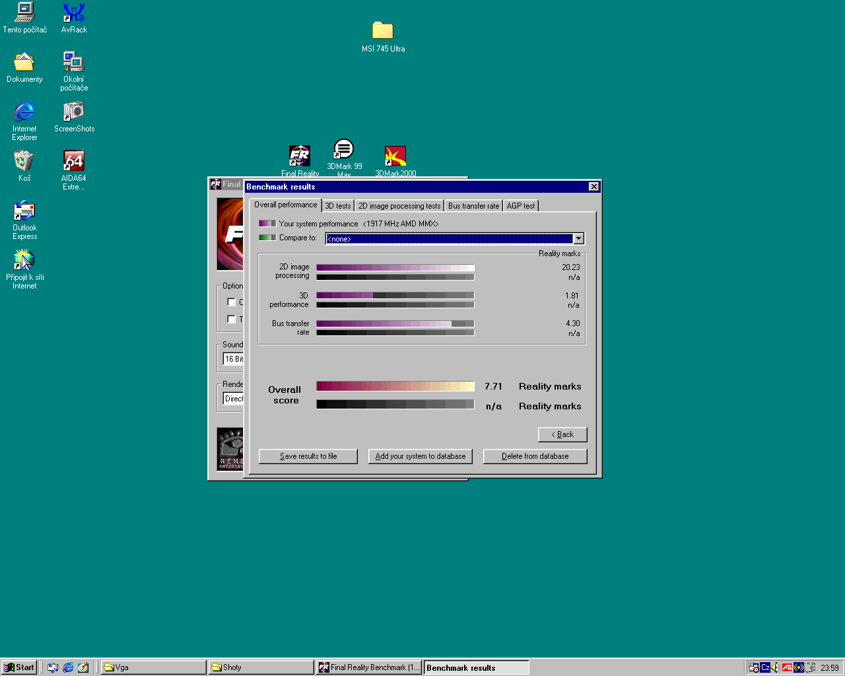Open the 16 Bit sound combo box

tap(233, 359)
